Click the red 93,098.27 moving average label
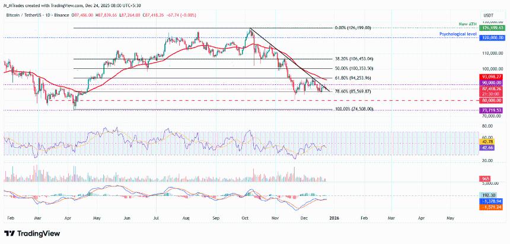This screenshot has height=244, width=510. pyautogui.click(x=492, y=77)
